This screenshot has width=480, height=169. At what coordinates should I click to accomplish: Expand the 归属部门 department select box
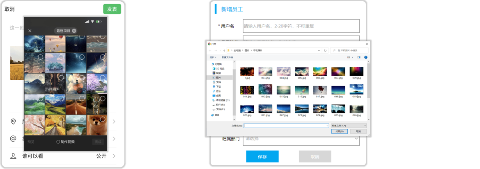(x=301, y=139)
